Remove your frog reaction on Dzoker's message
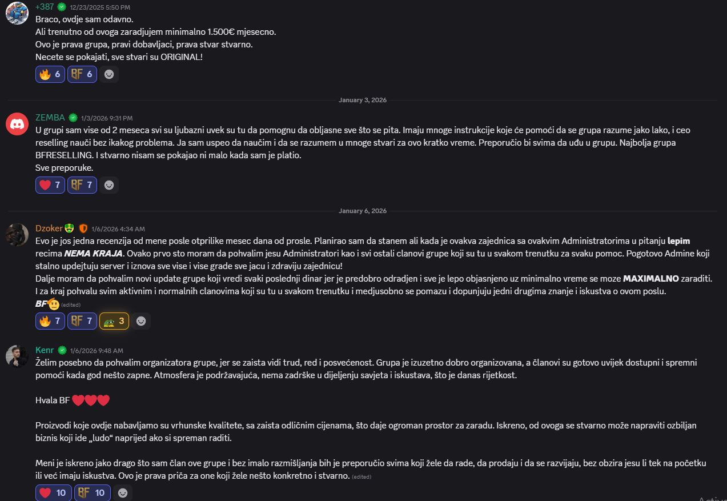 click(x=114, y=320)
